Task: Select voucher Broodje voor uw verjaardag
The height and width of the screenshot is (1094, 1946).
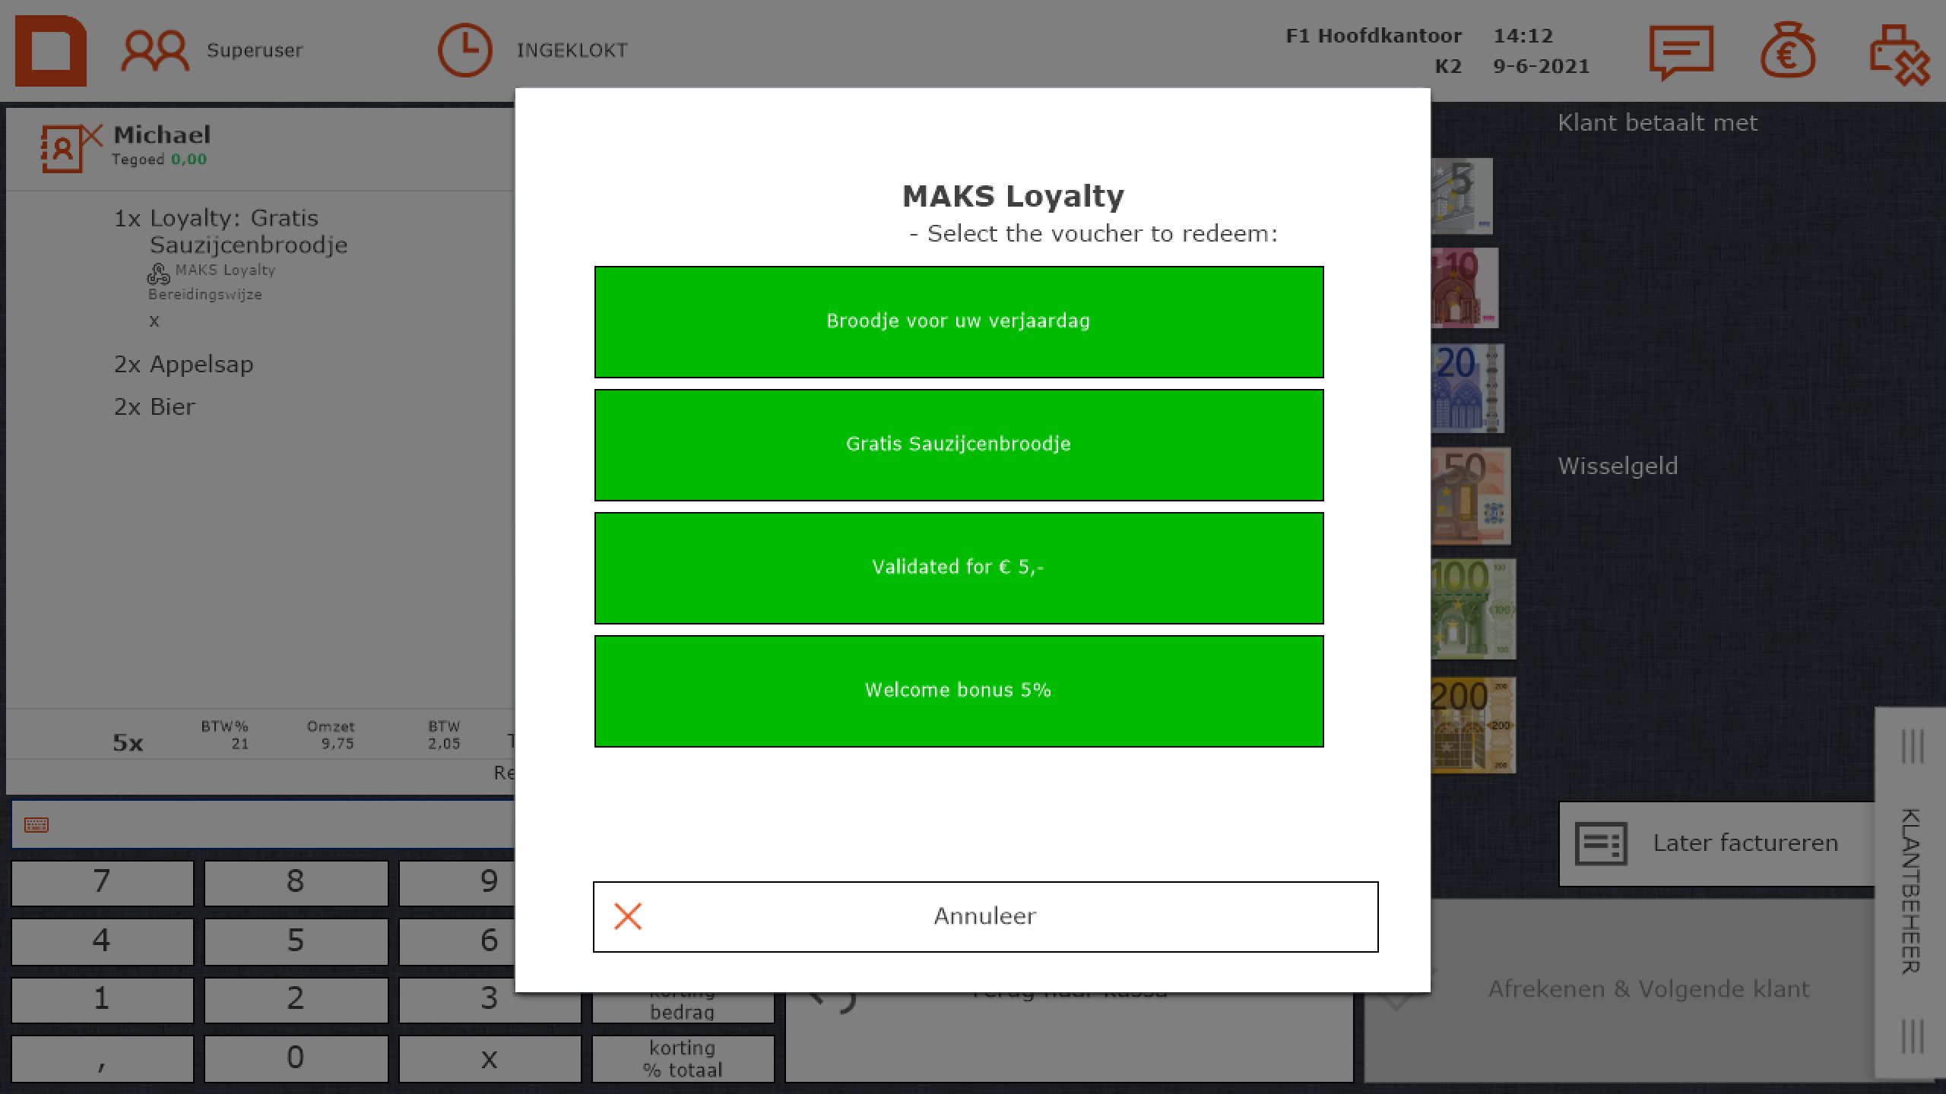Action: 959,321
